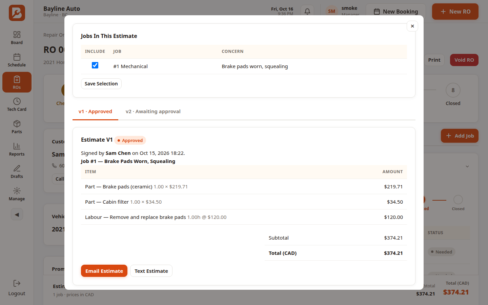The height and width of the screenshot is (305, 488).
Task: Click the Needed status badge
Action: pyautogui.click(x=441, y=252)
